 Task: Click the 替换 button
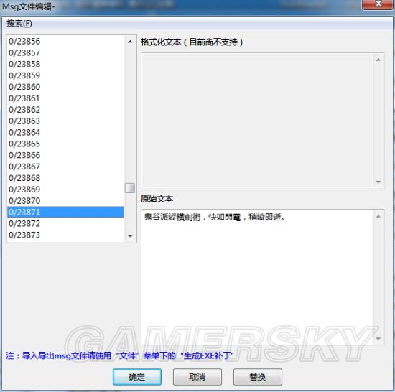tap(257, 377)
